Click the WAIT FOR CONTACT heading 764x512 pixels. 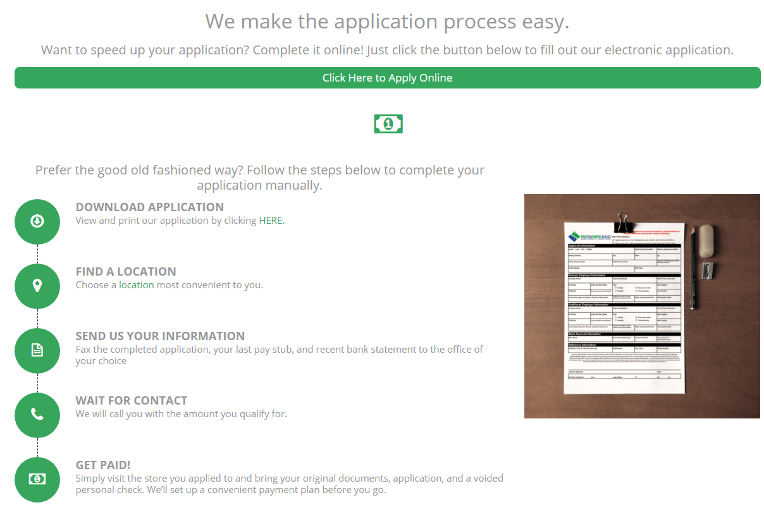pos(132,400)
